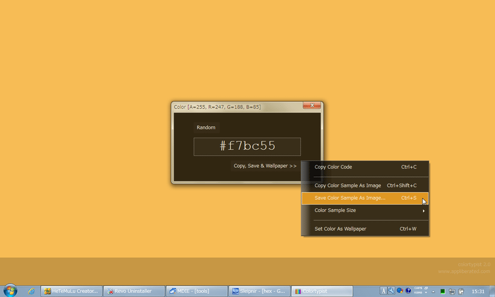Screen dimensions: 495x297
Task: Close the Color window
Action: [312, 105]
